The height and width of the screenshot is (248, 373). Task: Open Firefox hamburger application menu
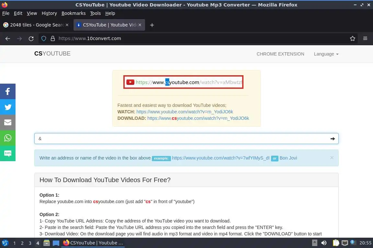[365, 38]
